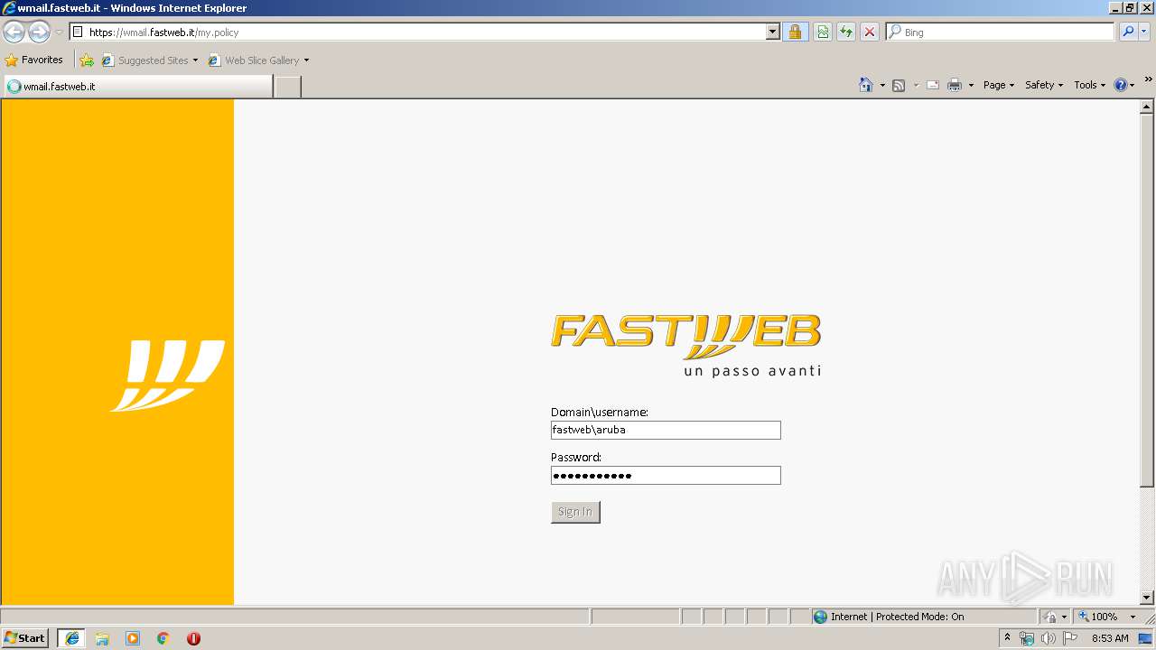
Task: Click the Show Desktop tray icon
Action: click(x=1145, y=638)
